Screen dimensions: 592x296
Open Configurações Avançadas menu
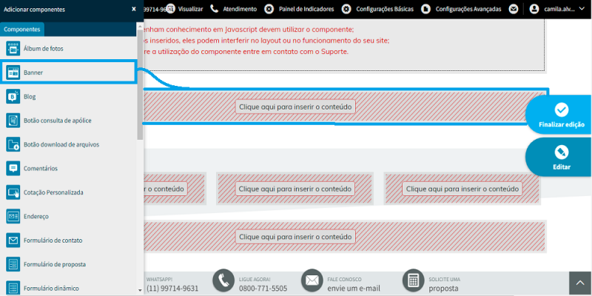pos(468,9)
